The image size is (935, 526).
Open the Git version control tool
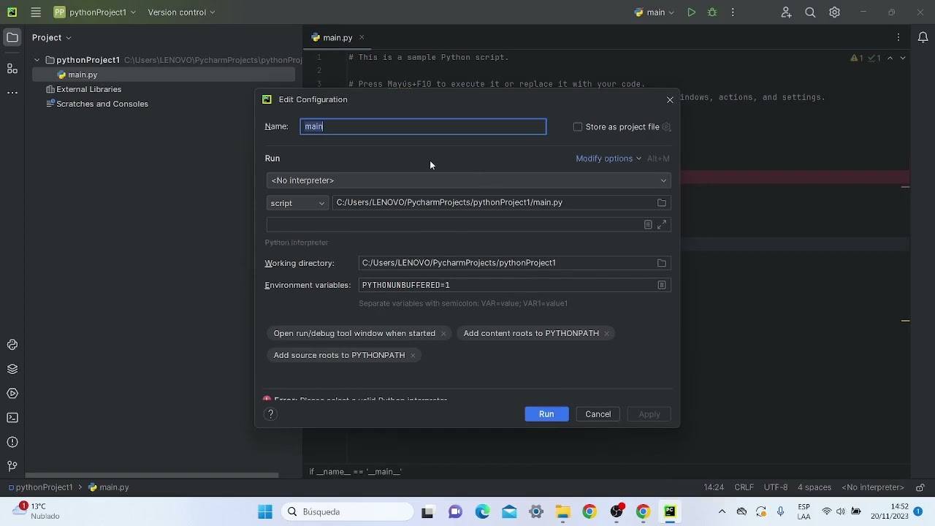(x=12, y=466)
